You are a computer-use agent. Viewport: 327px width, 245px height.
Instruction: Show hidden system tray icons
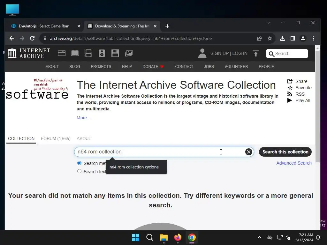pyautogui.click(x=260, y=237)
